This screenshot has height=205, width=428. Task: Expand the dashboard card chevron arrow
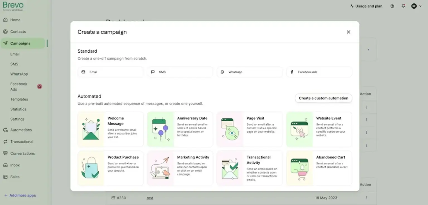click(368, 50)
